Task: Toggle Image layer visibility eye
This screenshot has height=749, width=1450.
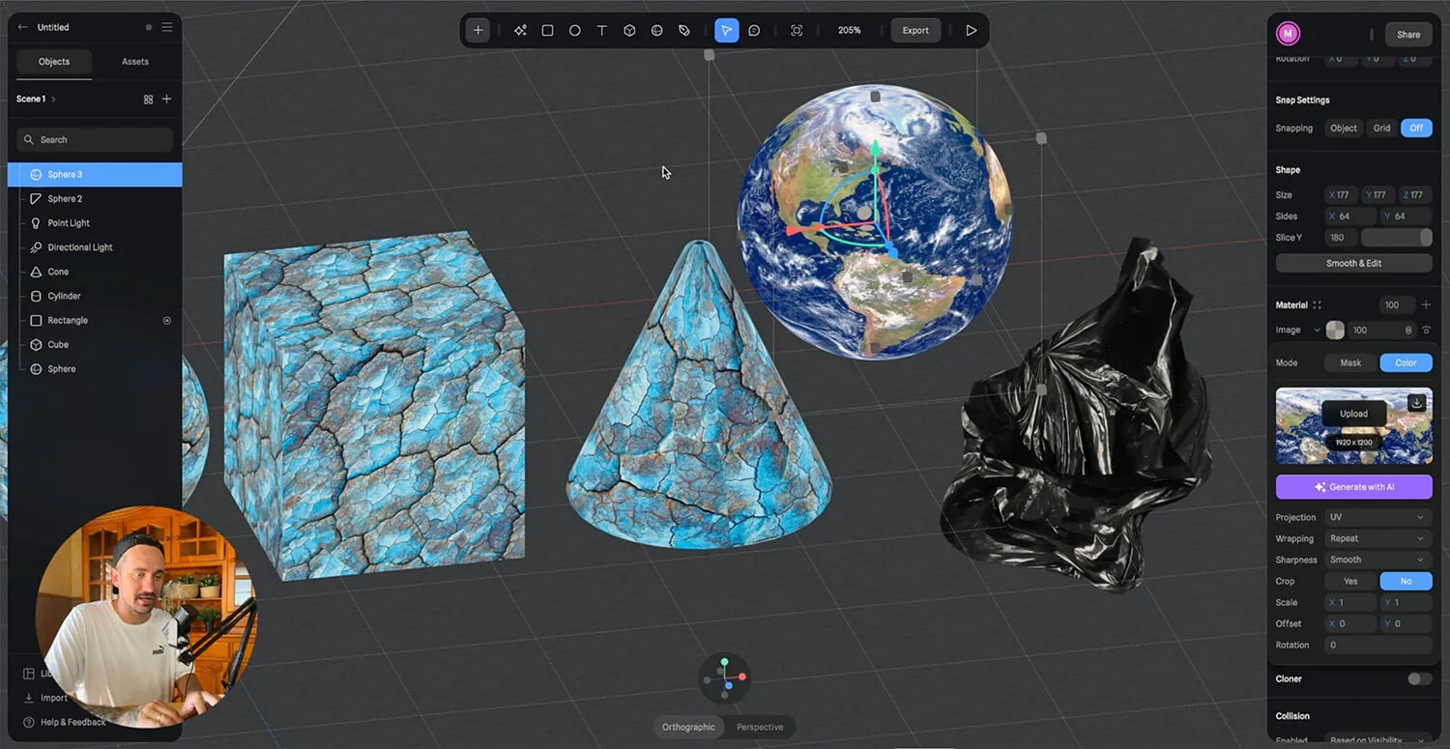Action: (x=1426, y=330)
